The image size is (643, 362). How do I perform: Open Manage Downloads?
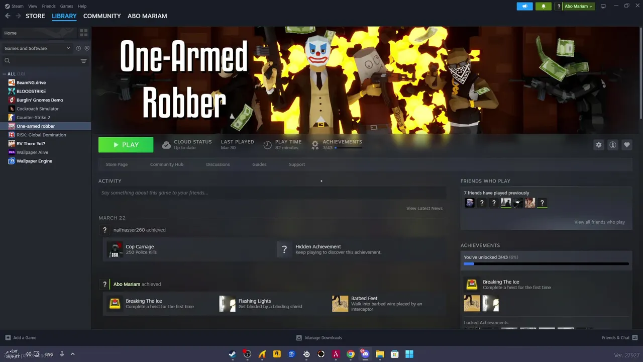point(319,338)
